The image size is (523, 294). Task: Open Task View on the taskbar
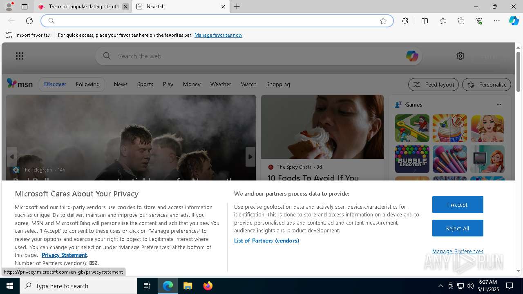(147, 286)
